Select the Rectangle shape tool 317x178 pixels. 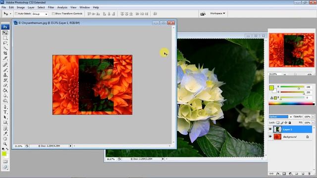tap(5, 122)
